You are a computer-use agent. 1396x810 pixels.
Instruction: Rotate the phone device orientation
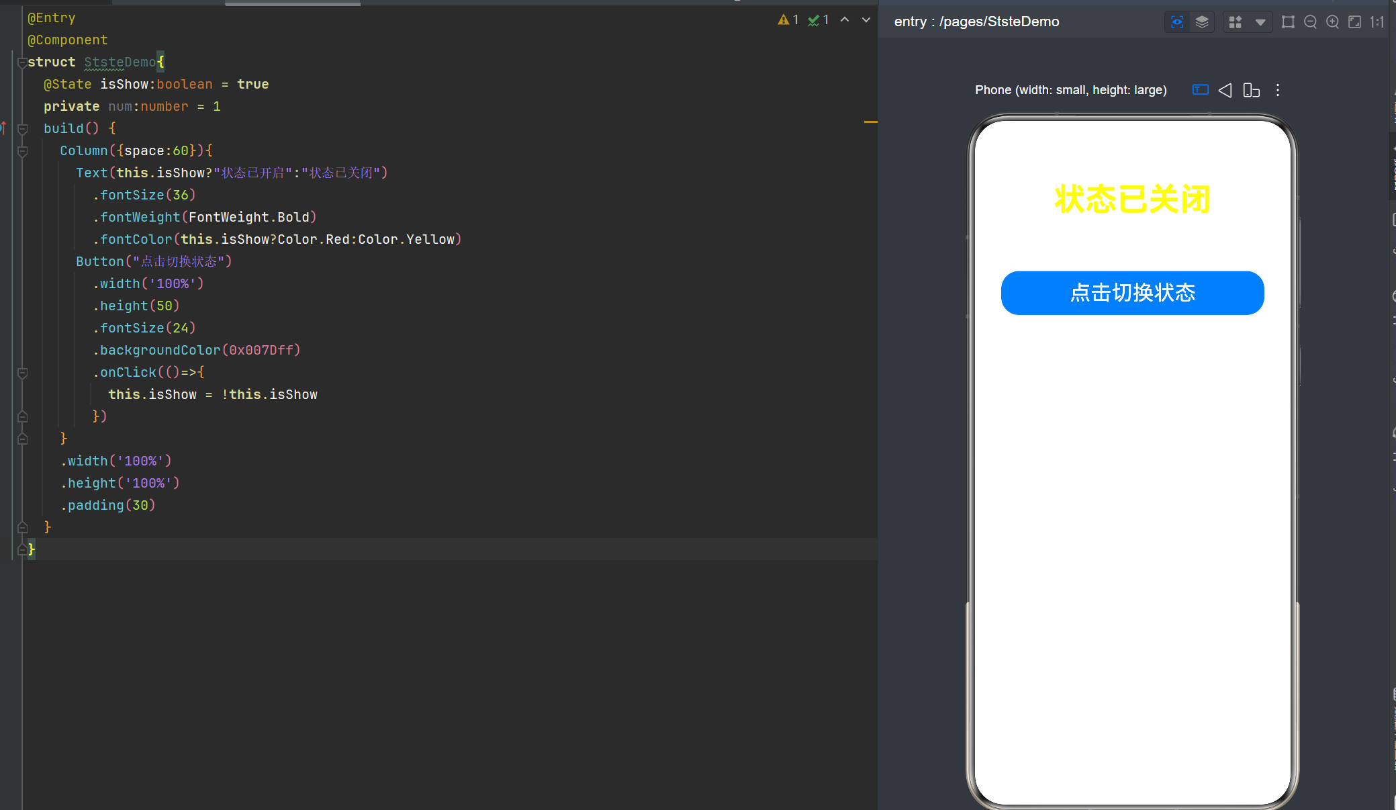click(1251, 90)
